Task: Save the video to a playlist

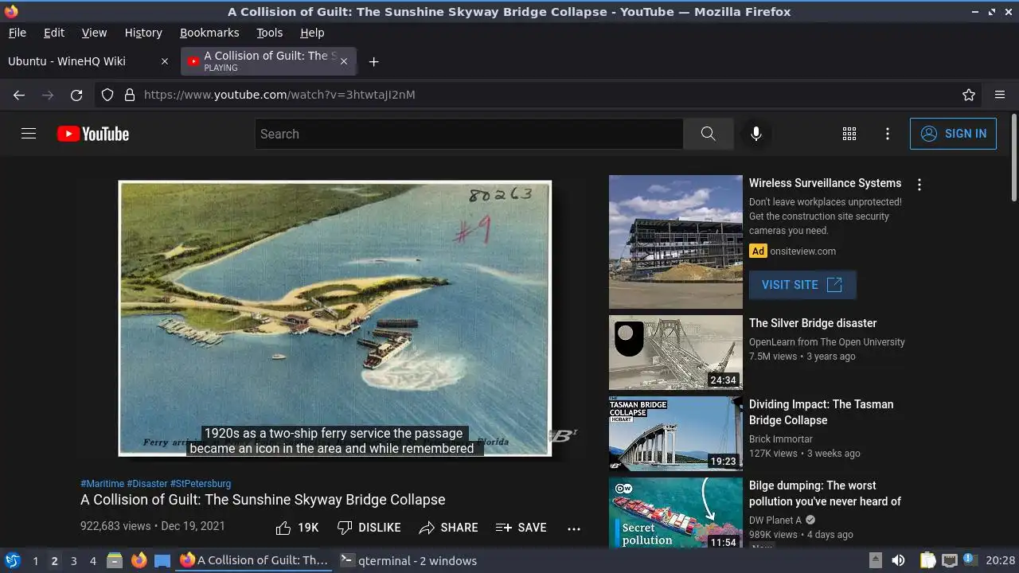Action: coord(521,528)
